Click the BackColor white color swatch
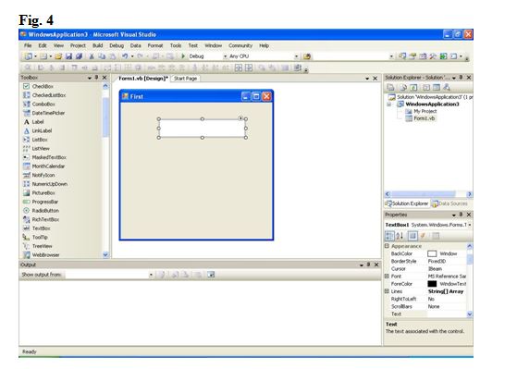517x369 pixels. point(432,253)
